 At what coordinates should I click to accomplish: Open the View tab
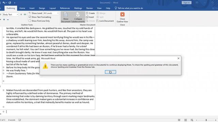coord(99,8)
